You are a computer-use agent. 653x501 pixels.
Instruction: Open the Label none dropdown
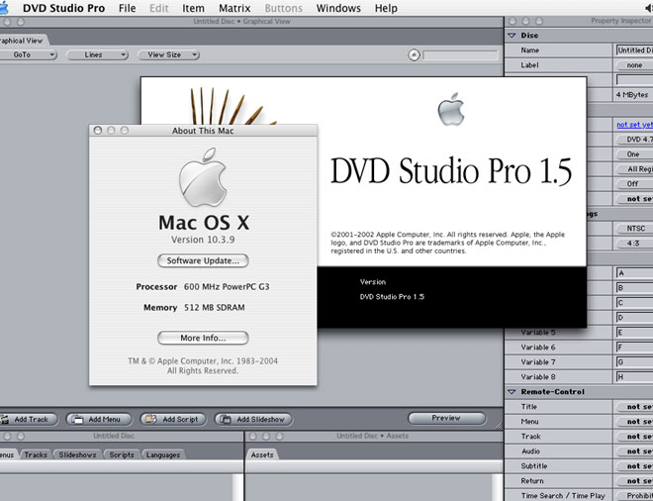[x=634, y=65]
